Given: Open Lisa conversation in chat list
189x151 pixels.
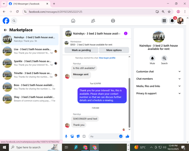Looking at the screenshot, I should coord(30,51).
